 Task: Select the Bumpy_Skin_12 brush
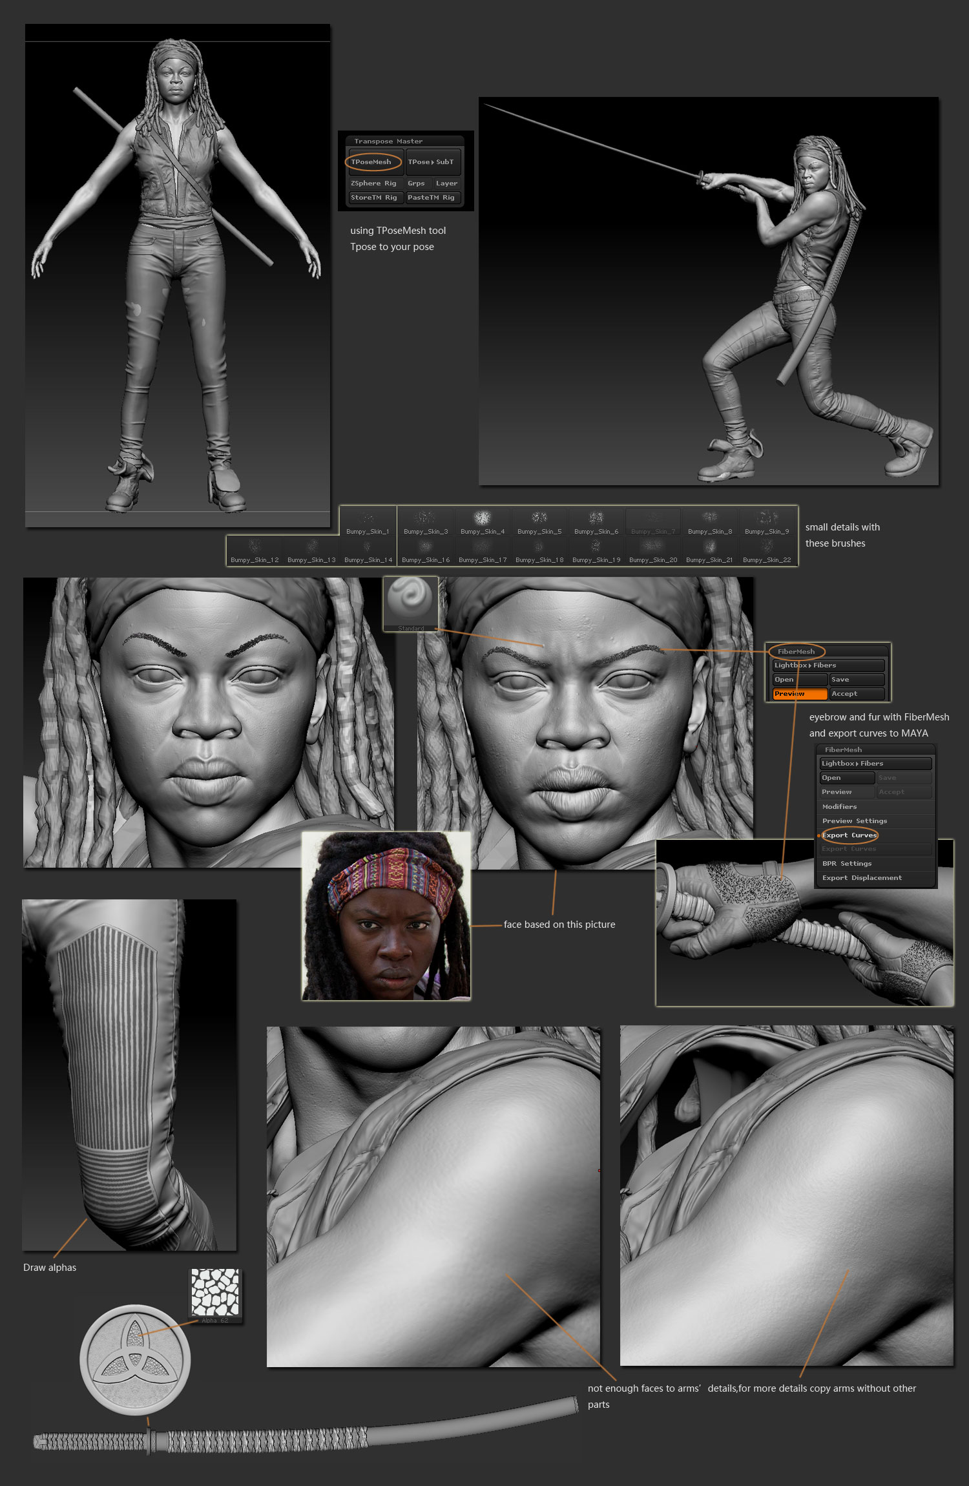click(255, 550)
